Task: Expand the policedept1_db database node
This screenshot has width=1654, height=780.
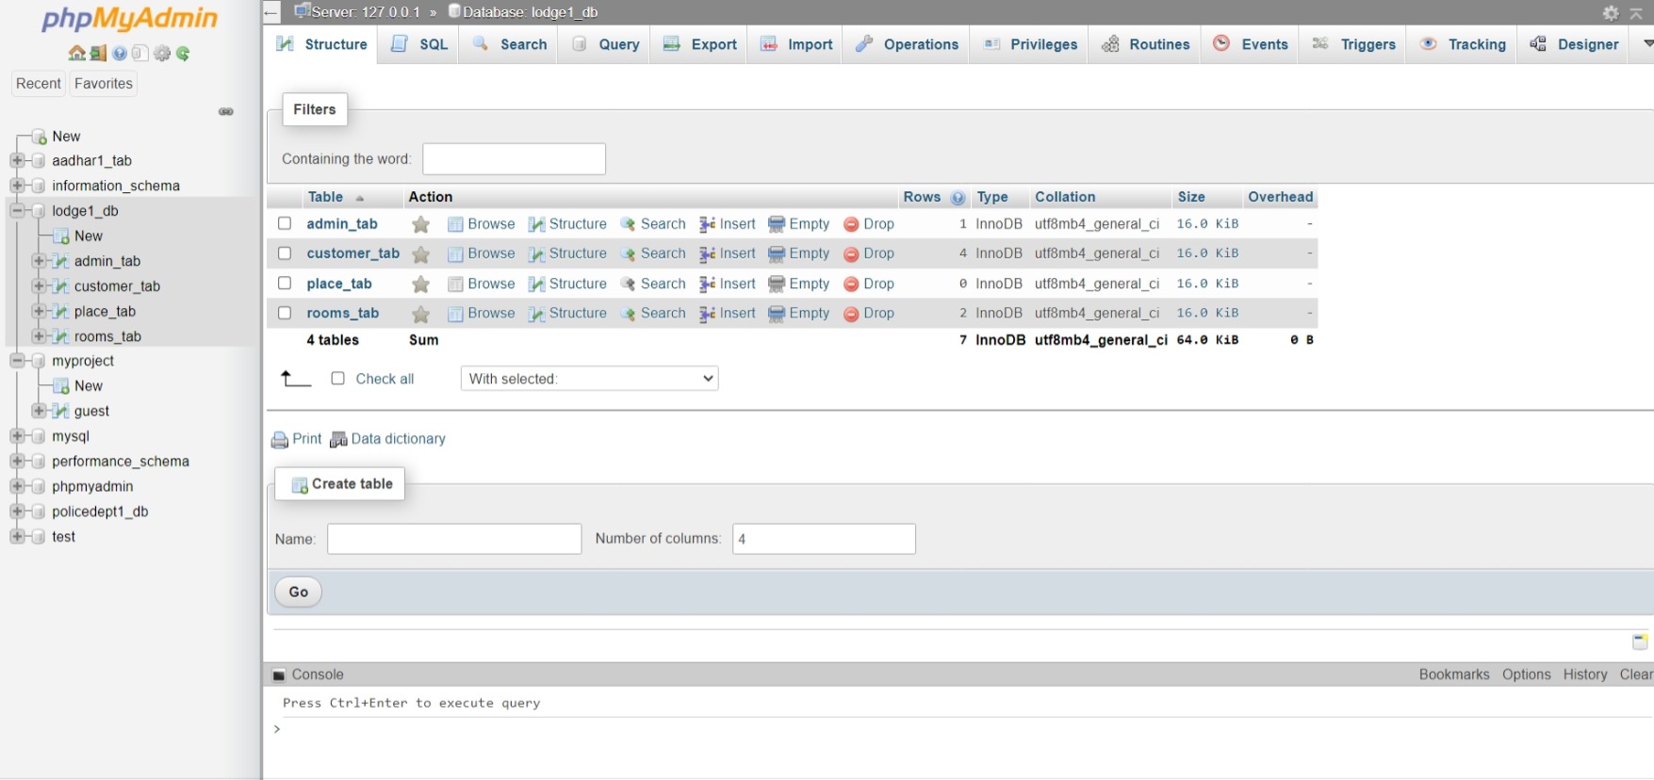Action: [x=17, y=512]
